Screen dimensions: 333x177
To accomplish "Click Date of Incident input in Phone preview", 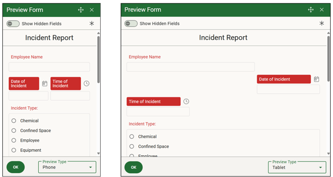I will point(29,96).
